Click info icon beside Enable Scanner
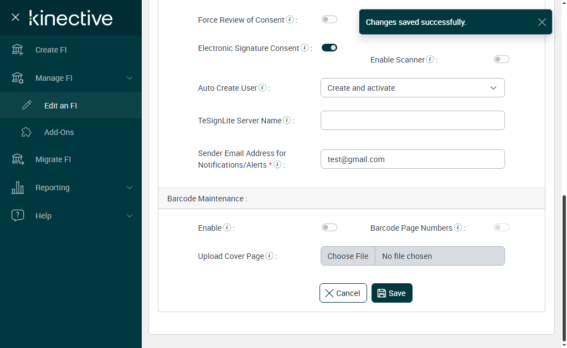The height and width of the screenshot is (348, 567). (430, 59)
